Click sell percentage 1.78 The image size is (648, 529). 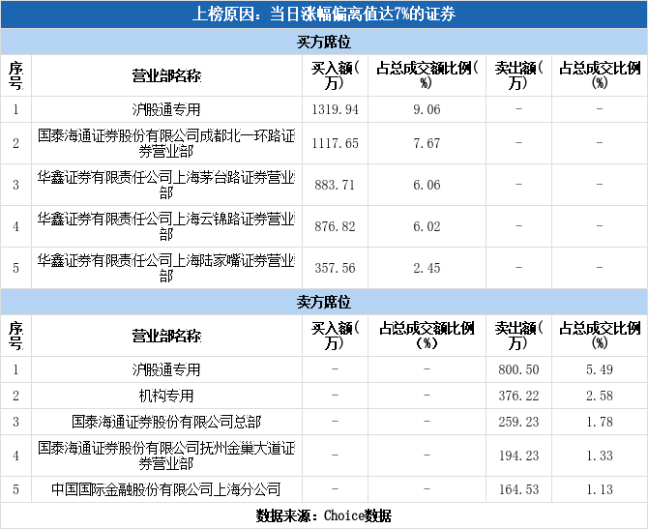click(x=600, y=422)
